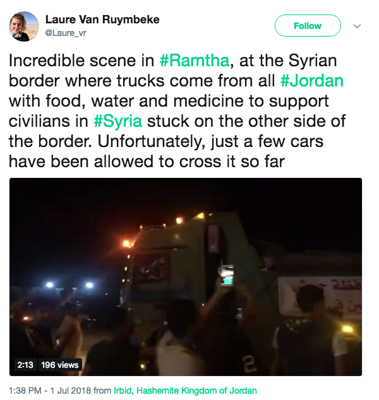
Task: Click the @Laure_vr handle
Action: (66, 33)
